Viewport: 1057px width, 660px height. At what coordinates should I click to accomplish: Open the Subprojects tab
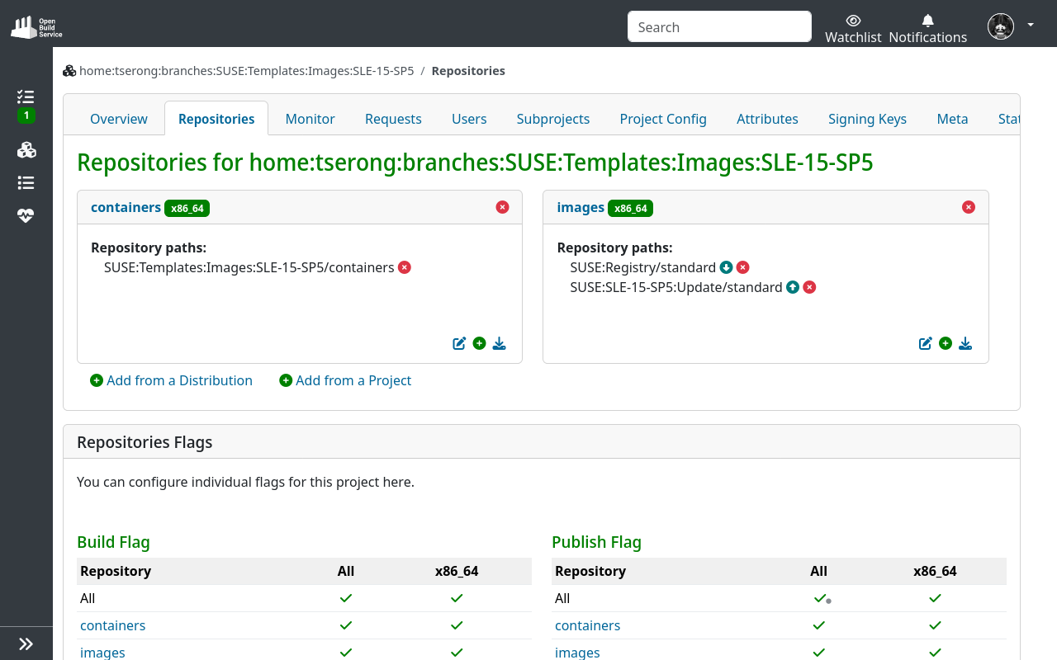pos(552,119)
